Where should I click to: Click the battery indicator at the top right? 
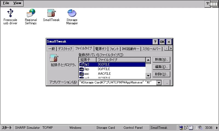point(214,4)
